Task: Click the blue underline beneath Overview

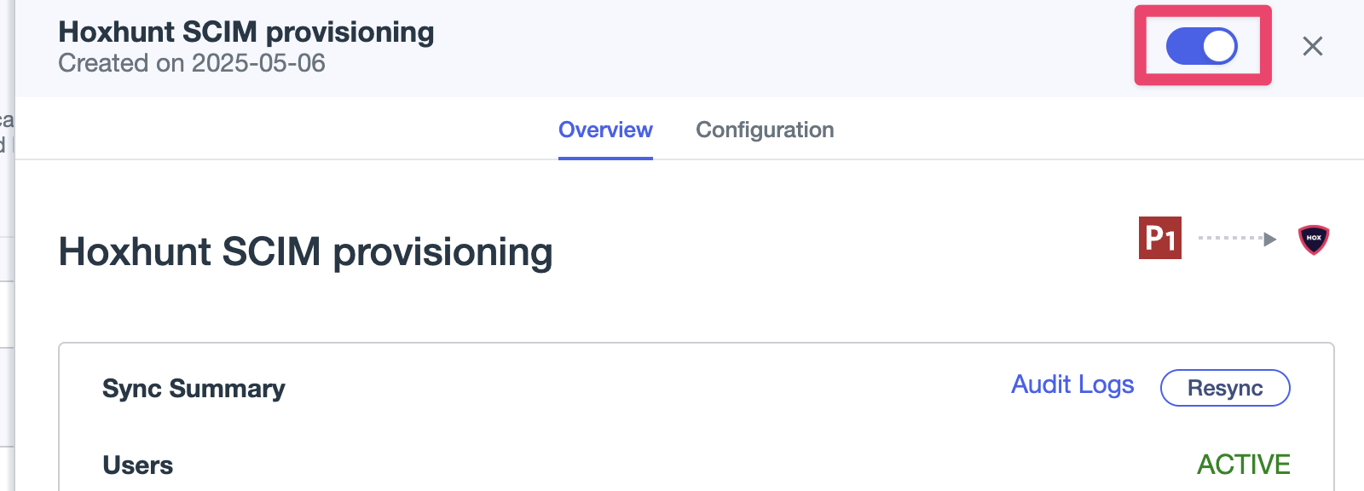Action: click(x=605, y=158)
